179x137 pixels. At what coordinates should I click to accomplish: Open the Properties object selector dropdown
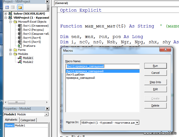46,114
